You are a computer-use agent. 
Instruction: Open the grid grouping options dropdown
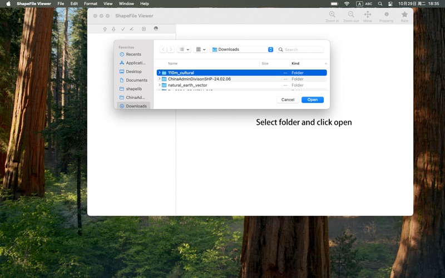click(x=200, y=49)
